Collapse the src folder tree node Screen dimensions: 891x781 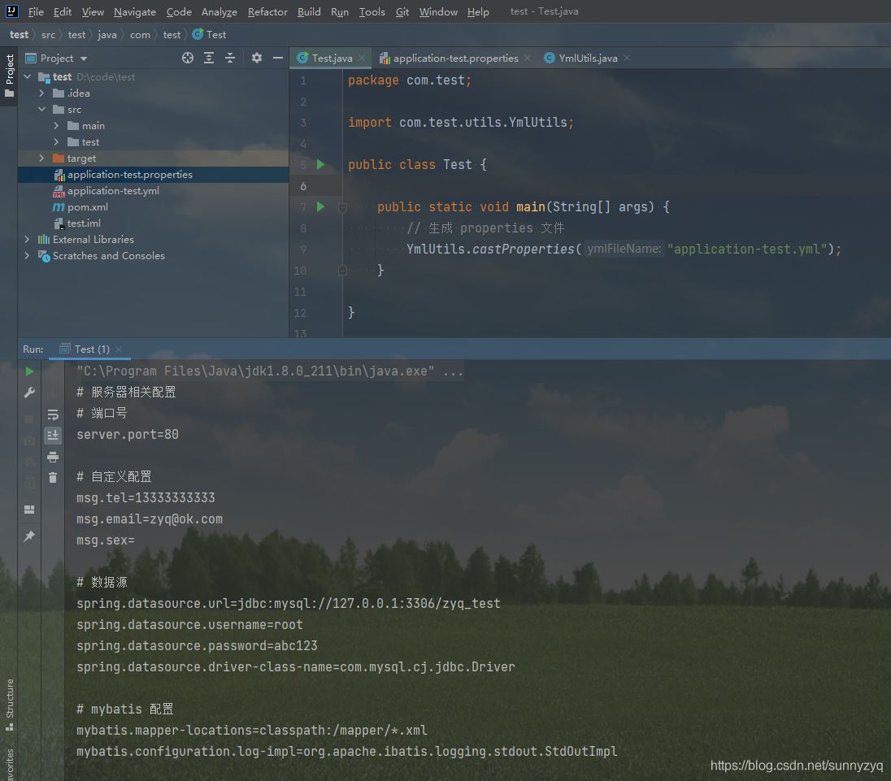42,110
